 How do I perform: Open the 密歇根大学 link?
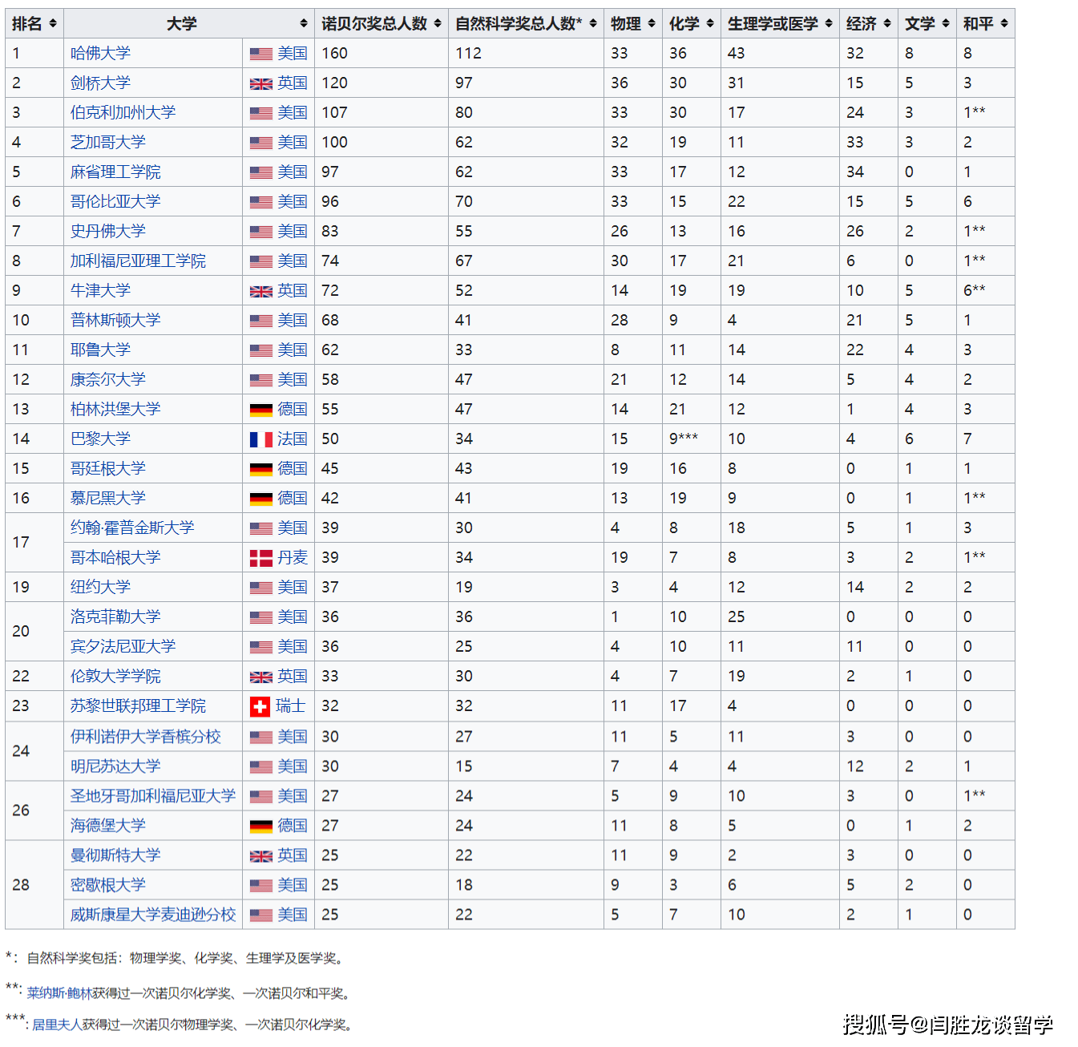108,884
